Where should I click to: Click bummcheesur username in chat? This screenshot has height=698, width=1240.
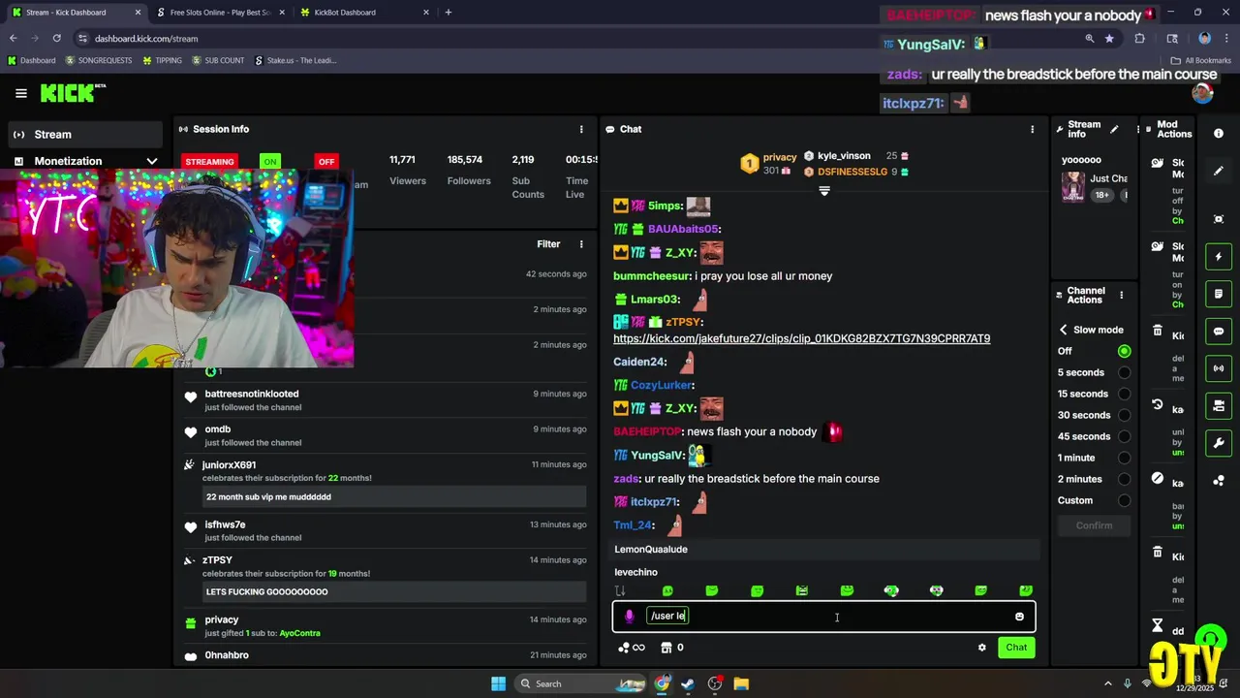pyautogui.click(x=651, y=276)
